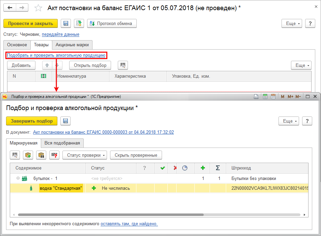Click the sigma total column header
The width and height of the screenshot is (321, 236).
(218, 168)
